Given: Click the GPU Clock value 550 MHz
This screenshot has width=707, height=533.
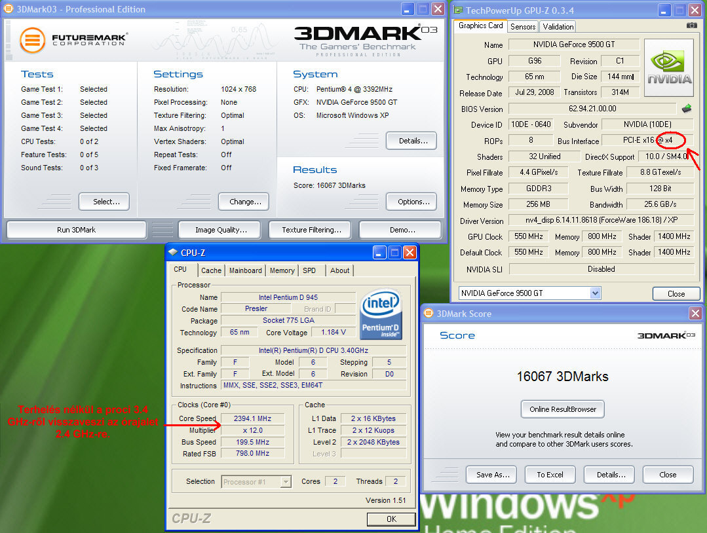Looking at the screenshot, I should click(x=528, y=236).
